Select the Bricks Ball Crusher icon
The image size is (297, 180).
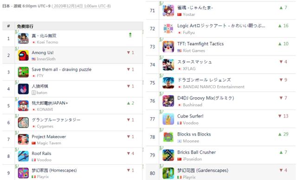[168, 155]
